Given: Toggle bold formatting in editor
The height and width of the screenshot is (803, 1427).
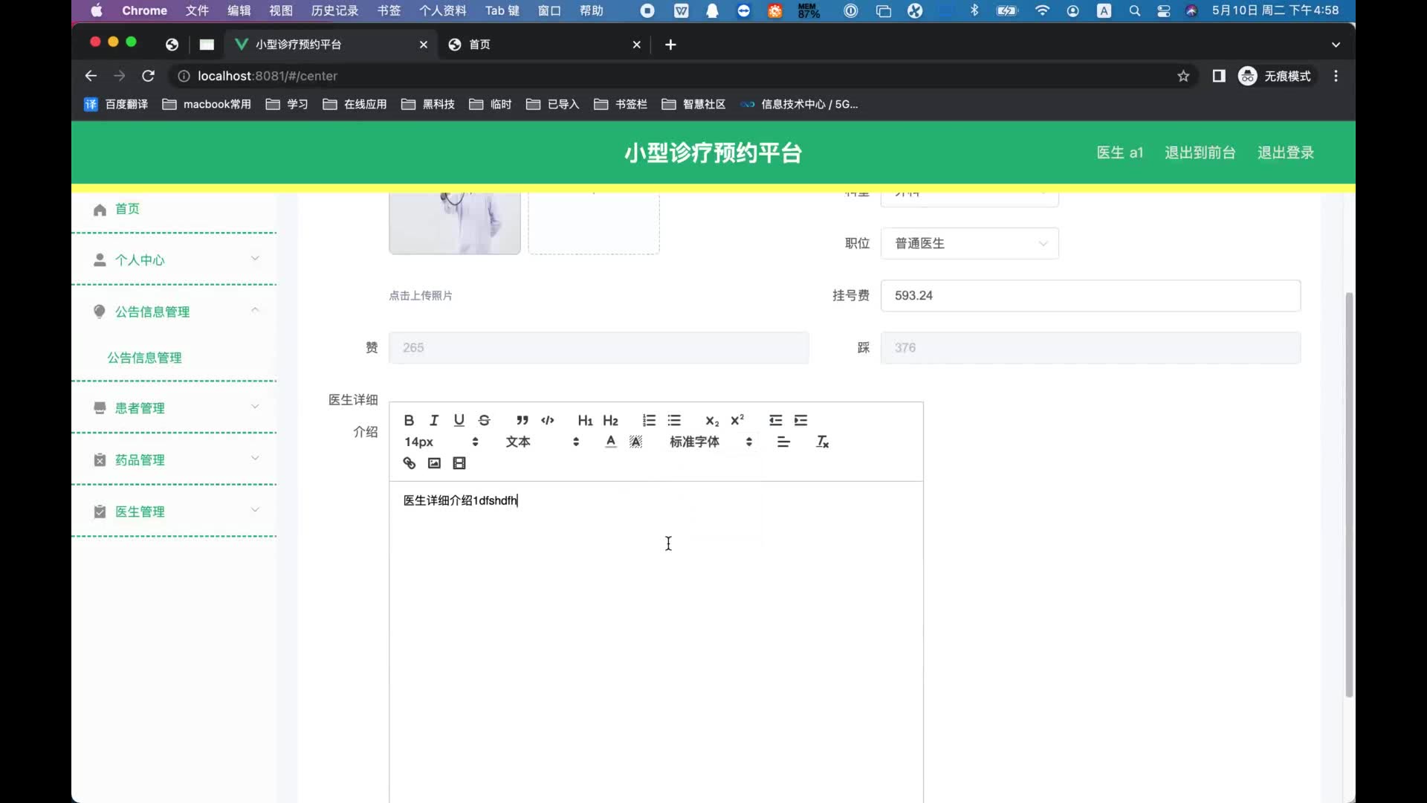Looking at the screenshot, I should pyautogui.click(x=409, y=420).
